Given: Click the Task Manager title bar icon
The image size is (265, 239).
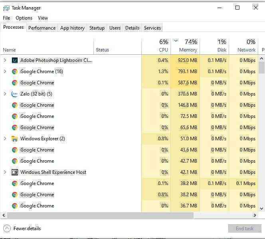Looking at the screenshot, I should pyautogui.click(x=6, y=8).
